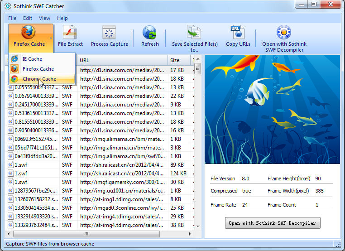Click the Firefox Cache toolbar icon
This screenshot has height=251, width=345.
coord(29,32)
